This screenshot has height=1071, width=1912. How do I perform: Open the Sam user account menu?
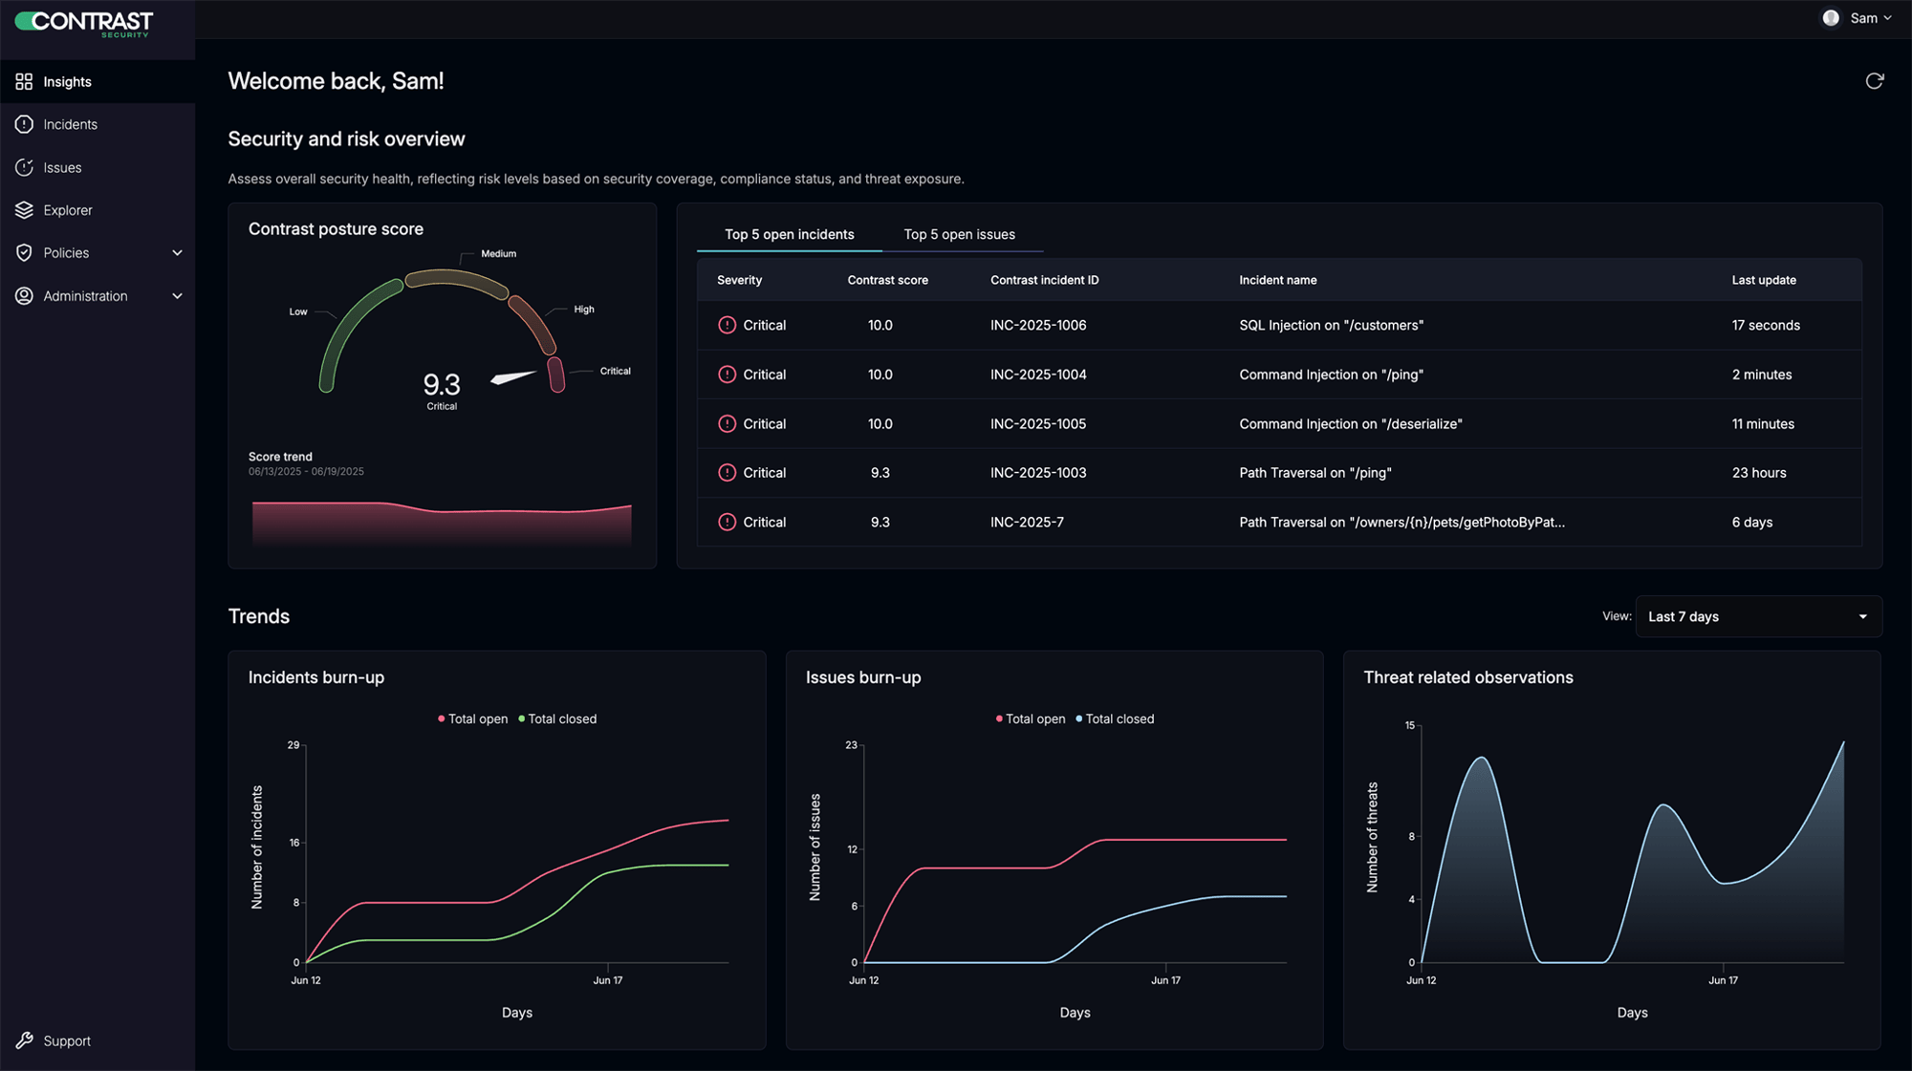1857,18
